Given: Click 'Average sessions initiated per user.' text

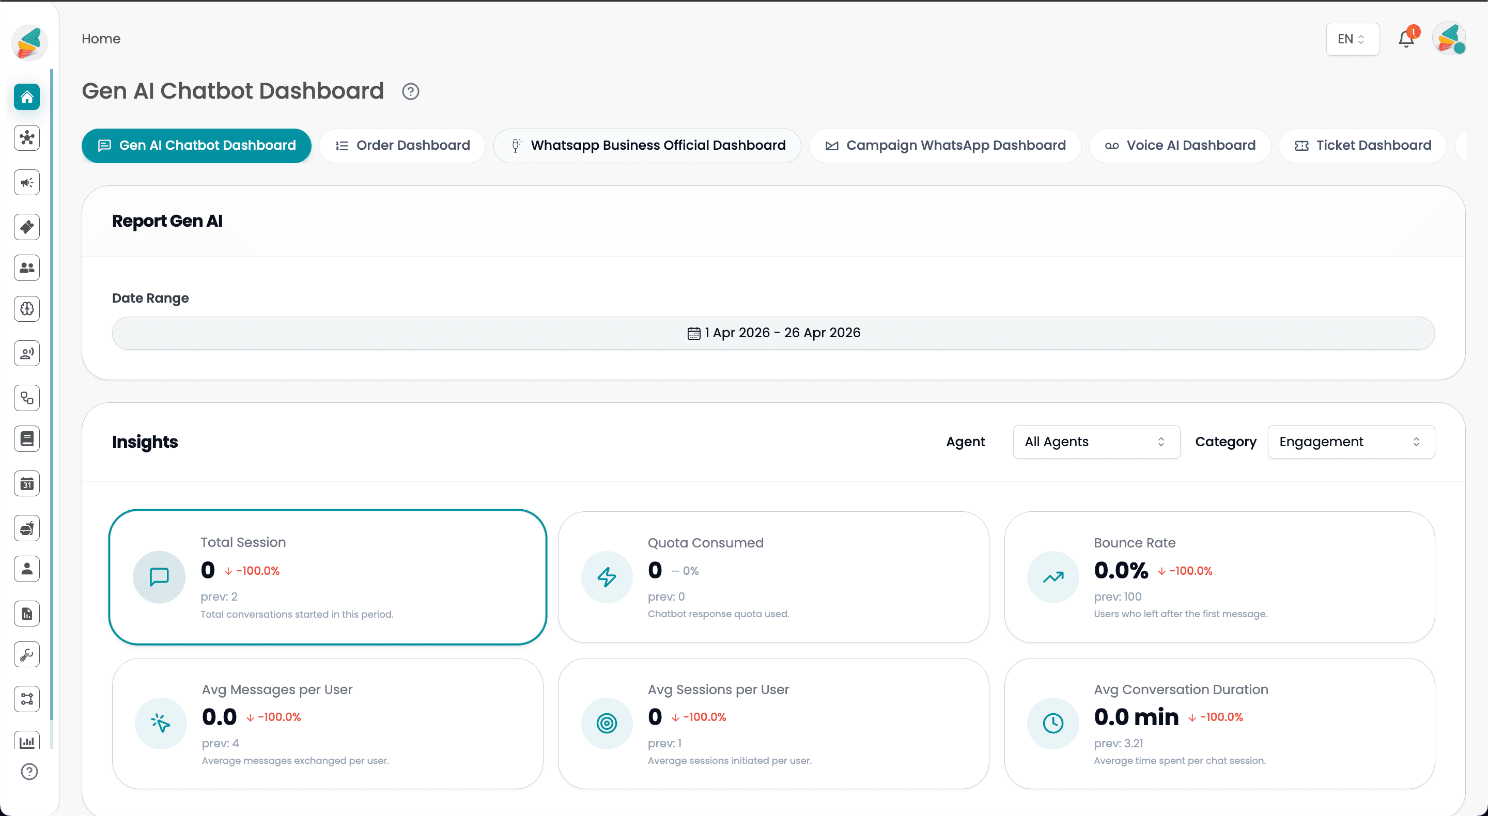Looking at the screenshot, I should point(730,761).
